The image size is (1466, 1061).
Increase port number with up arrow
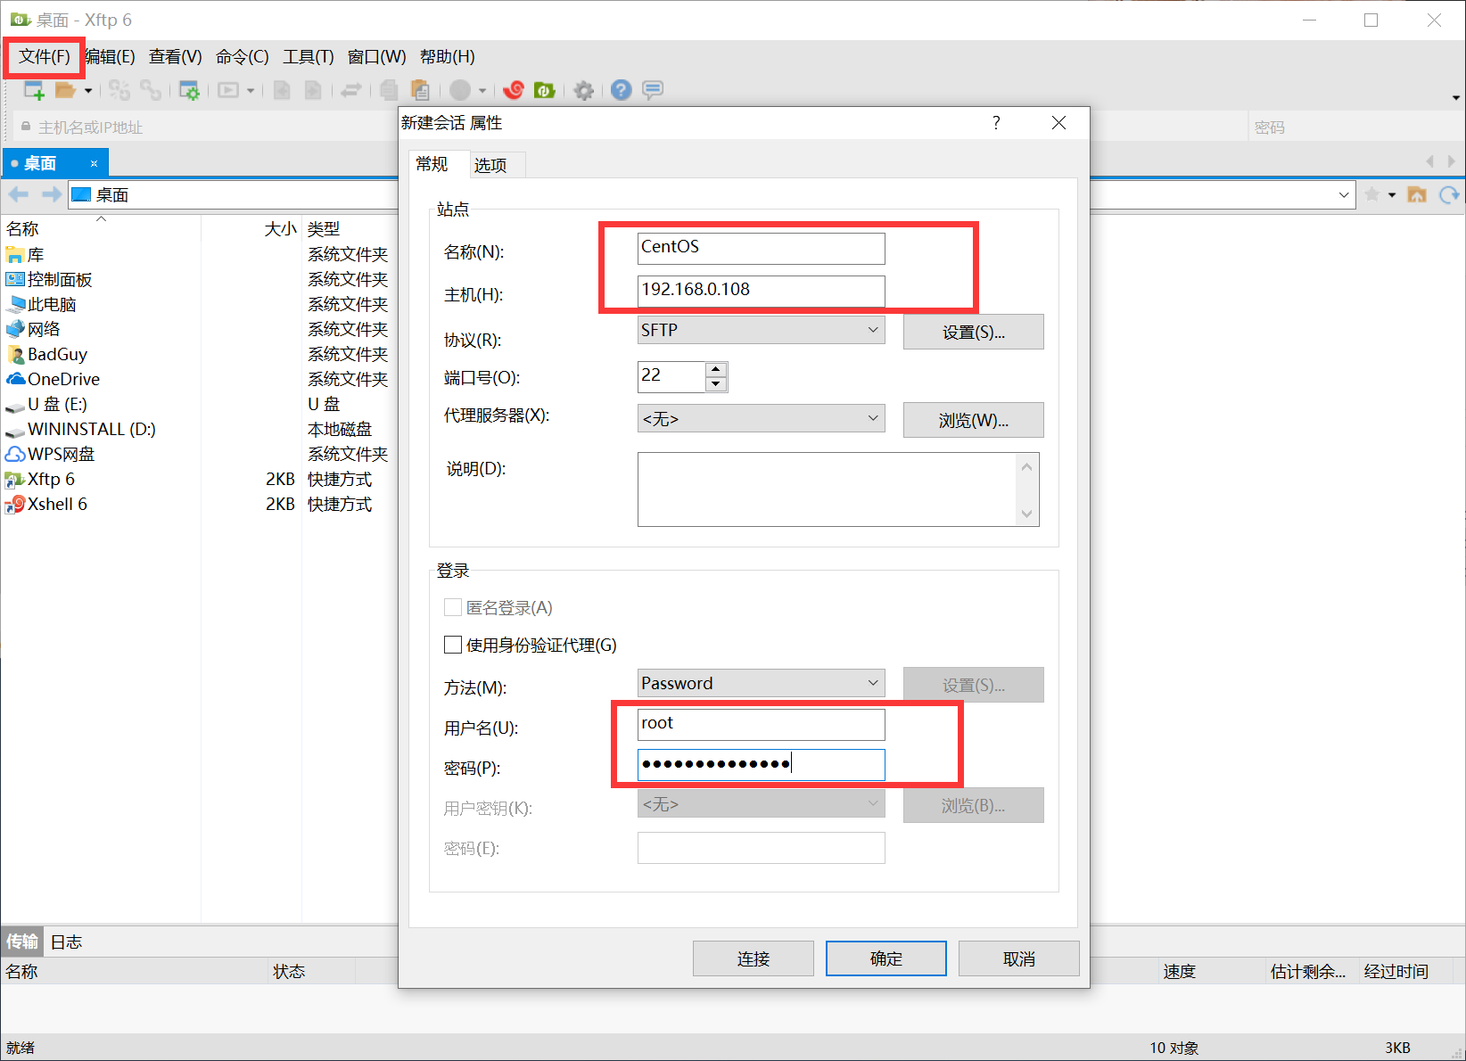pos(716,369)
